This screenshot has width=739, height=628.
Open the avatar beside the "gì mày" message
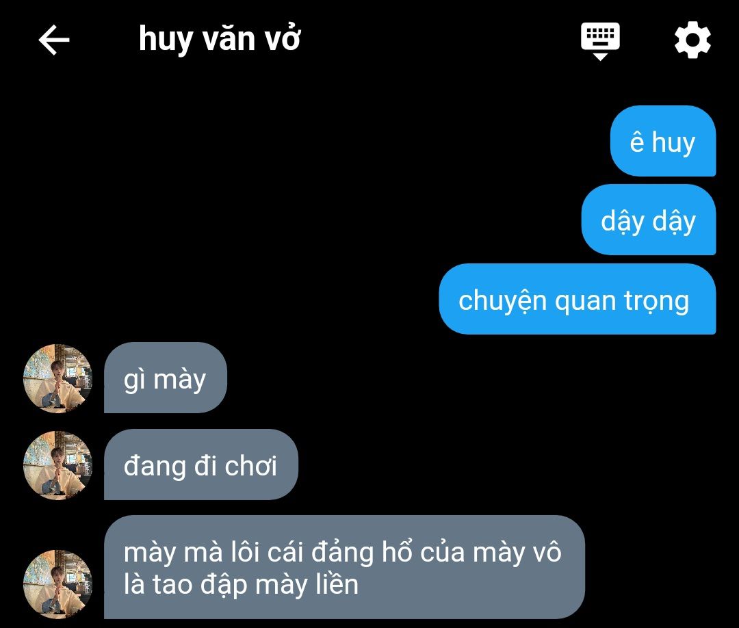[58, 378]
